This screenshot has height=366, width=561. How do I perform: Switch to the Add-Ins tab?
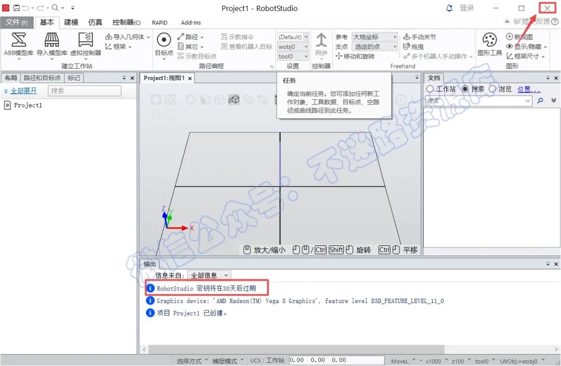point(191,22)
